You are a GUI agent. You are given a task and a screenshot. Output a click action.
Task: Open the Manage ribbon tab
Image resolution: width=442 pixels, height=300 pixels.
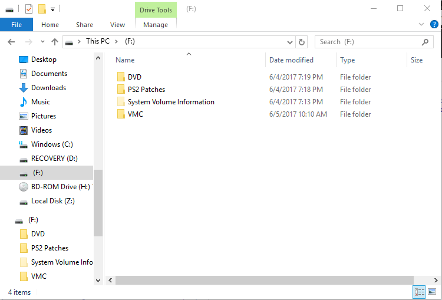(x=156, y=25)
